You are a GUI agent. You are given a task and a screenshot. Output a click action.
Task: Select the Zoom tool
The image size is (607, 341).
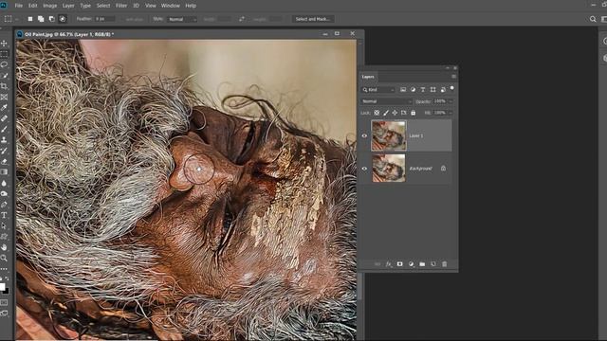(4, 258)
